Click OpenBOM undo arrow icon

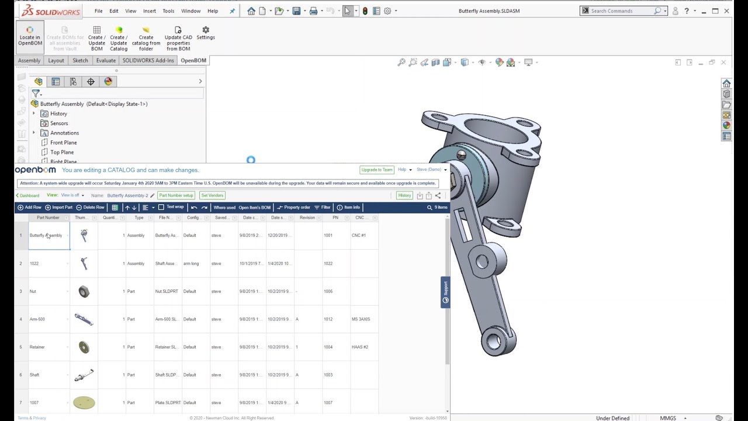[194, 208]
